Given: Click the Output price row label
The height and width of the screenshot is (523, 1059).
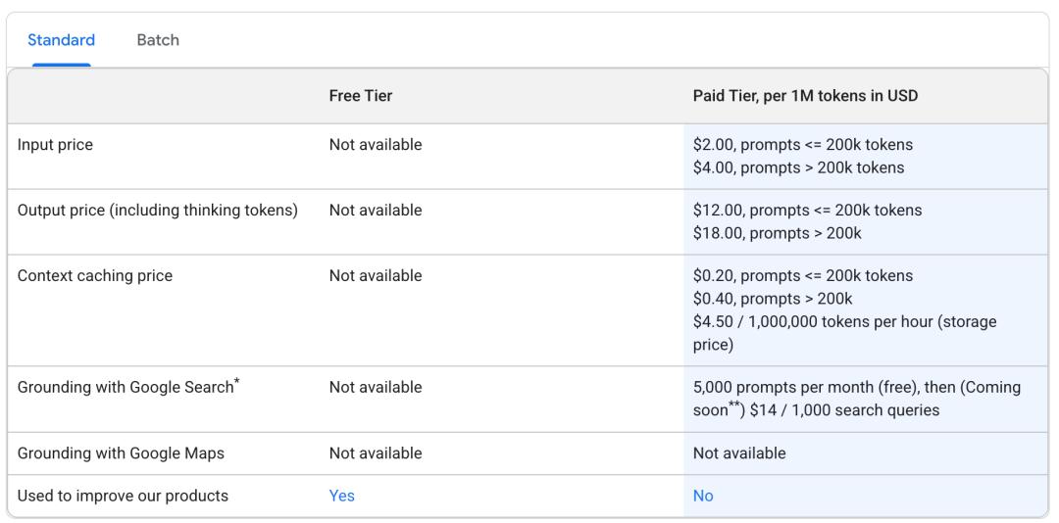Looking at the screenshot, I should click(157, 210).
